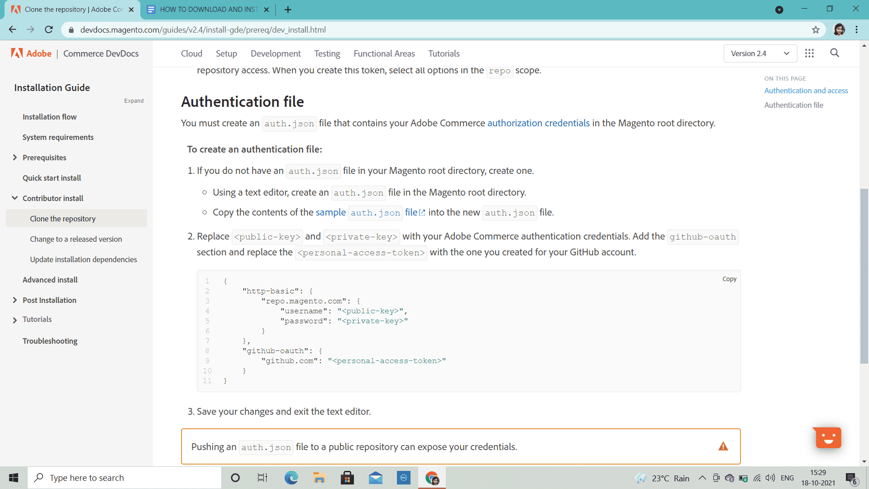Jump to Authentication file in On This Page
Image resolution: width=869 pixels, height=489 pixels.
coord(794,105)
